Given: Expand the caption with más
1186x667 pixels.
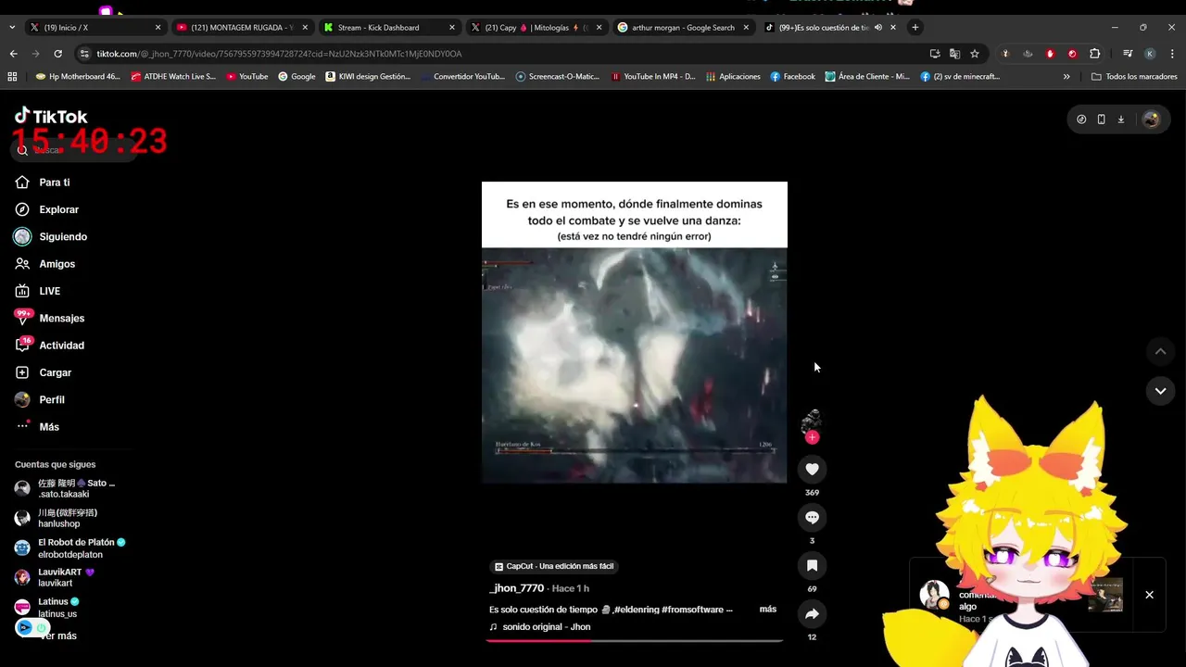Looking at the screenshot, I should [x=767, y=610].
